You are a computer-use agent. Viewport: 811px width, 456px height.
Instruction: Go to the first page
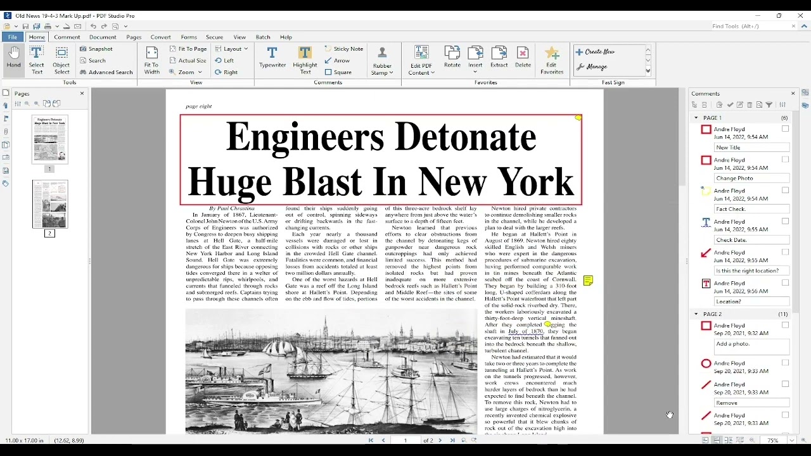click(371, 440)
